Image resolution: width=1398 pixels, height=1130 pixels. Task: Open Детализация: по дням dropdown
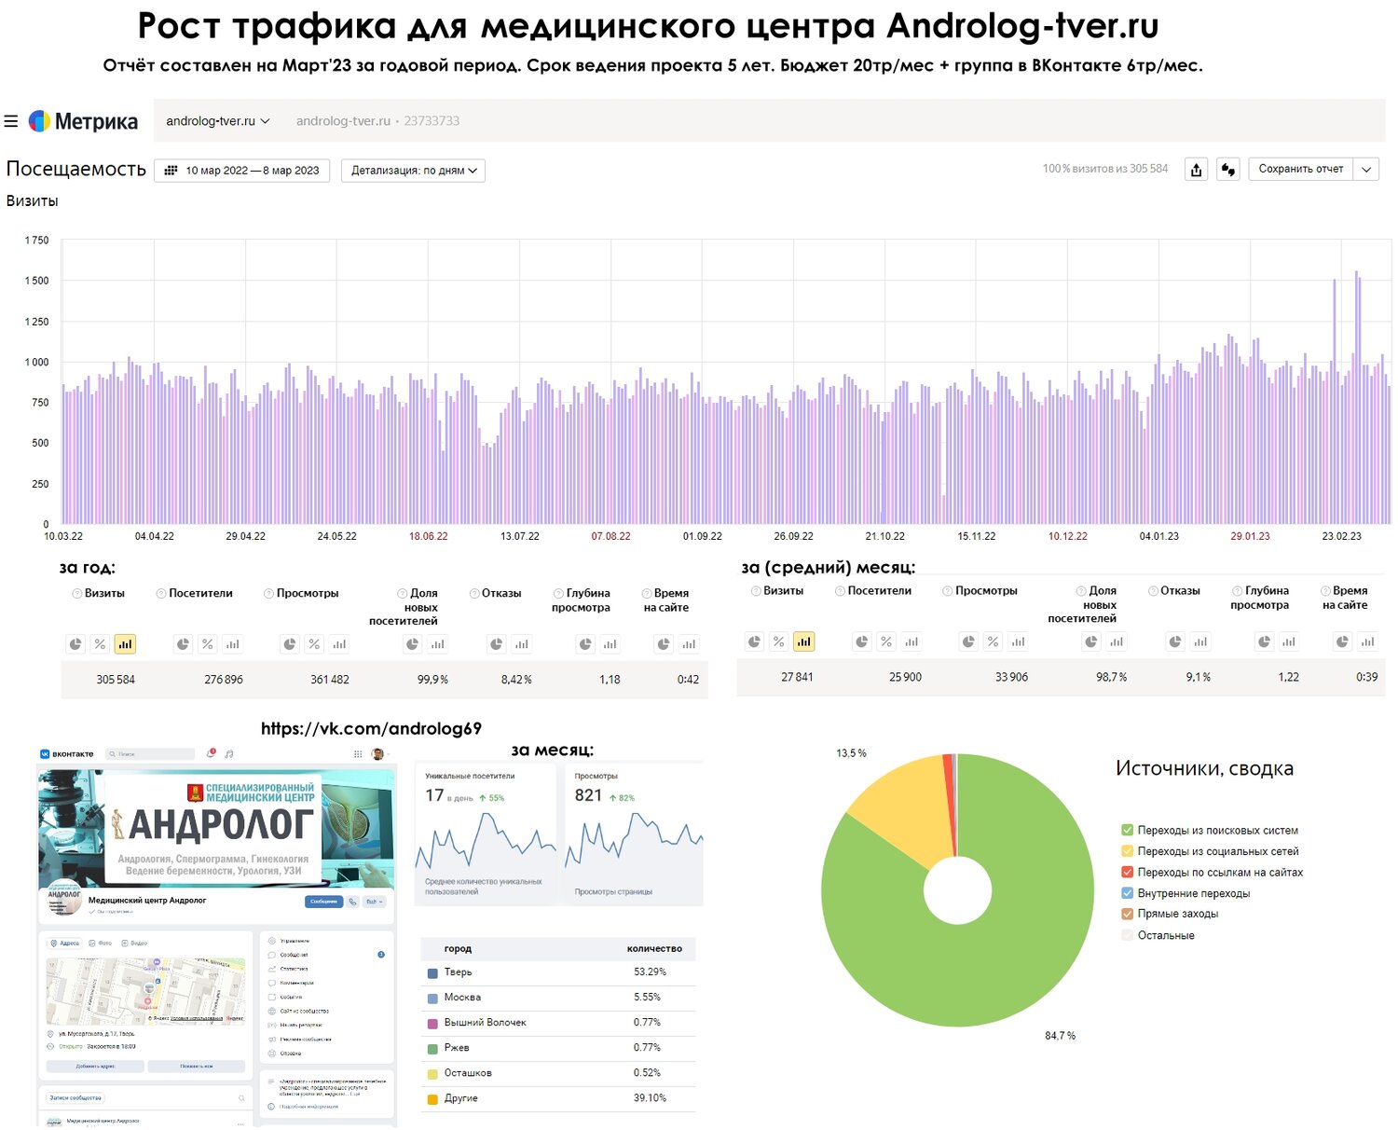click(x=414, y=171)
